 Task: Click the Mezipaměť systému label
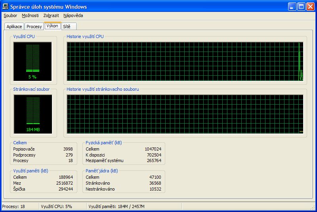105,160
